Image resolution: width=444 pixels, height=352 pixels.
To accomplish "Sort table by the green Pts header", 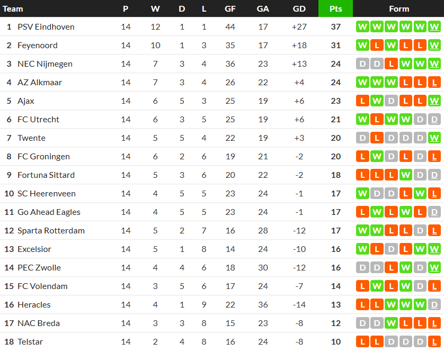I will click(335, 8).
